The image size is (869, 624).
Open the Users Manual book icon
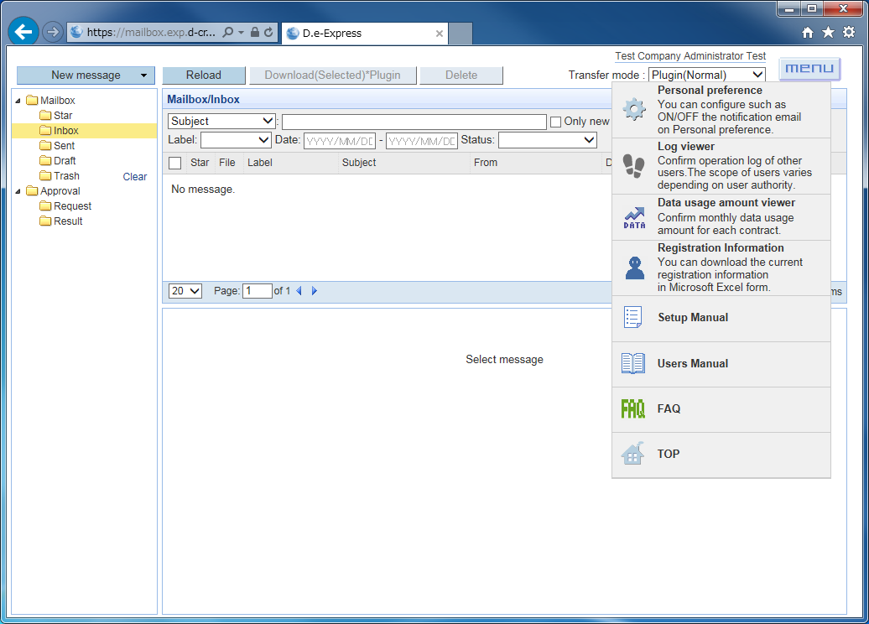[632, 364]
